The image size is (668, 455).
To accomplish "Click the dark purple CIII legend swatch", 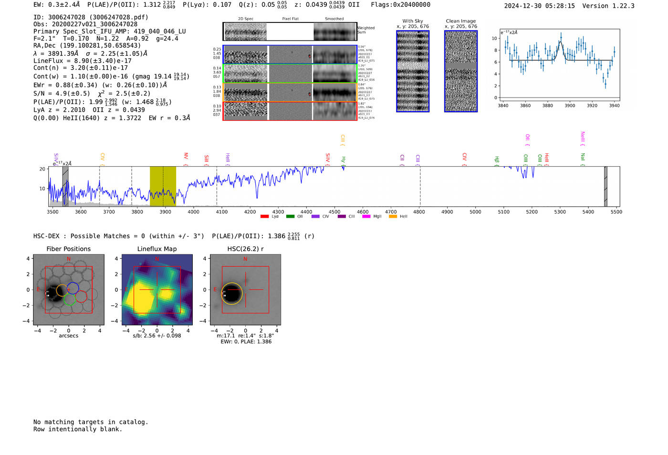I will click(342, 216).
